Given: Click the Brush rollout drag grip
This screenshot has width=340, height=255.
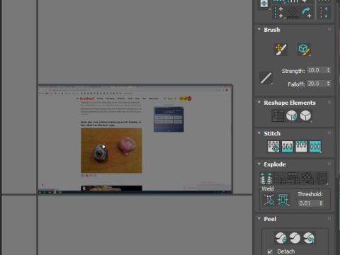Looking at the screenshot, I should coord(329,29).
